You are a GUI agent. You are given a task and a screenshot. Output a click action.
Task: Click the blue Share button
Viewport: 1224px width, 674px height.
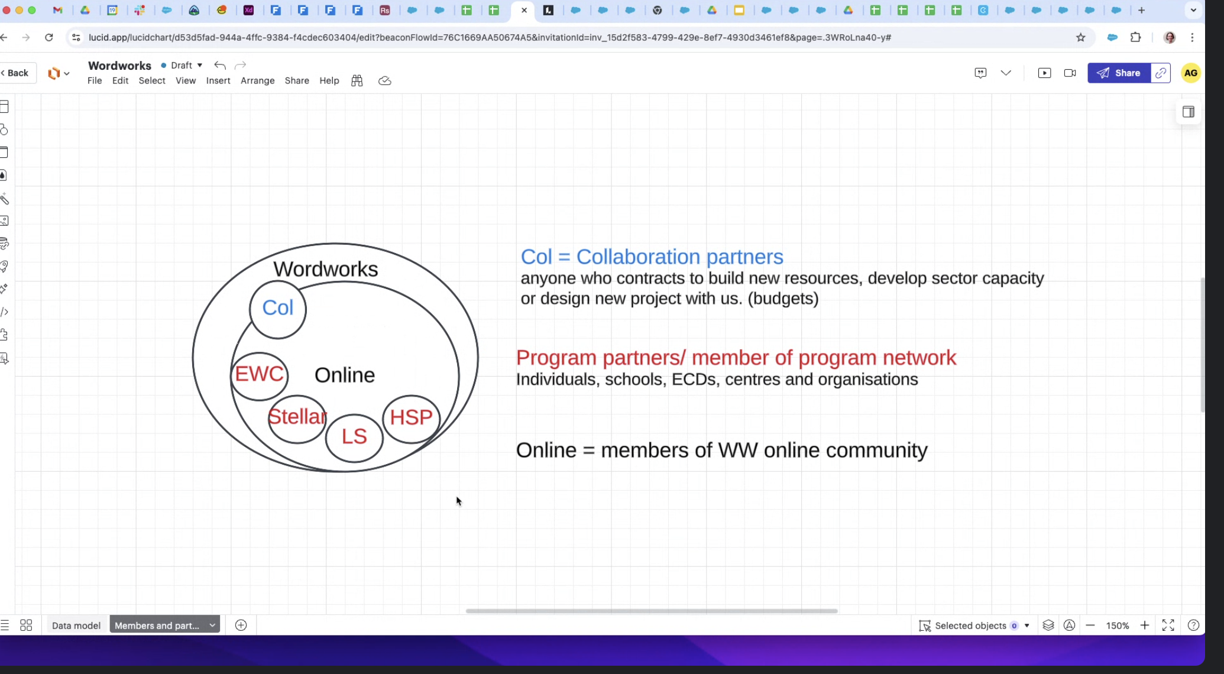pos(1119,73)
